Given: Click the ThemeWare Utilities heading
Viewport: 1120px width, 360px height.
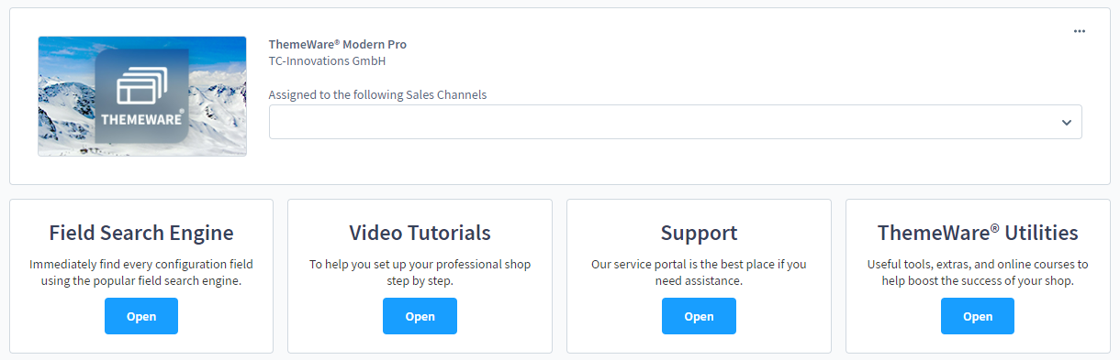Looking at the screenshot, I should click(978, 233).
